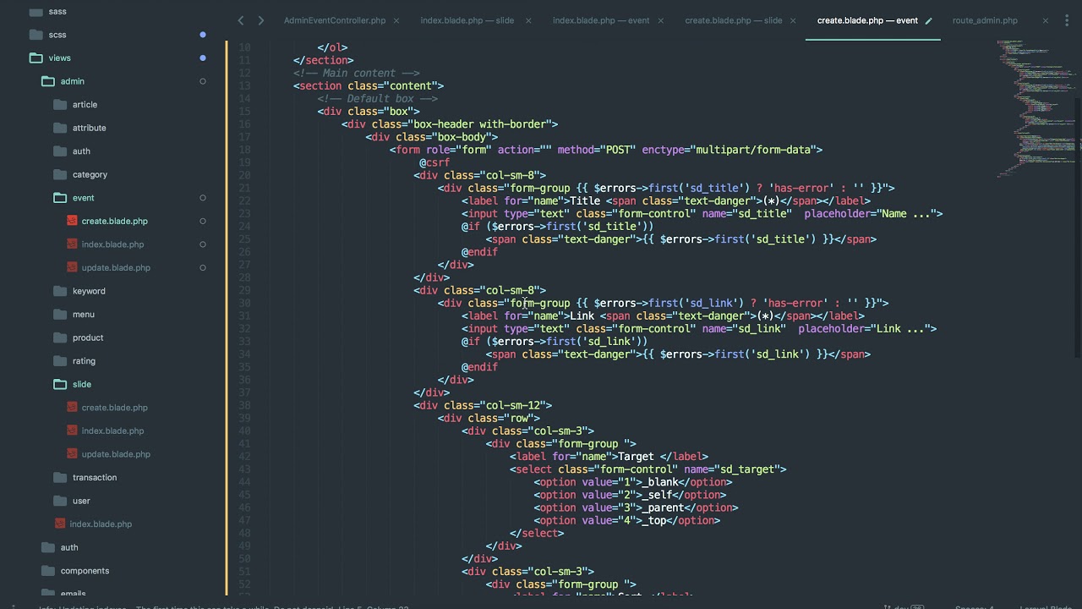Switch to create.blade.php — slide tab
This screenshot has width=1082, height=609.
click(x=734, y=20)
